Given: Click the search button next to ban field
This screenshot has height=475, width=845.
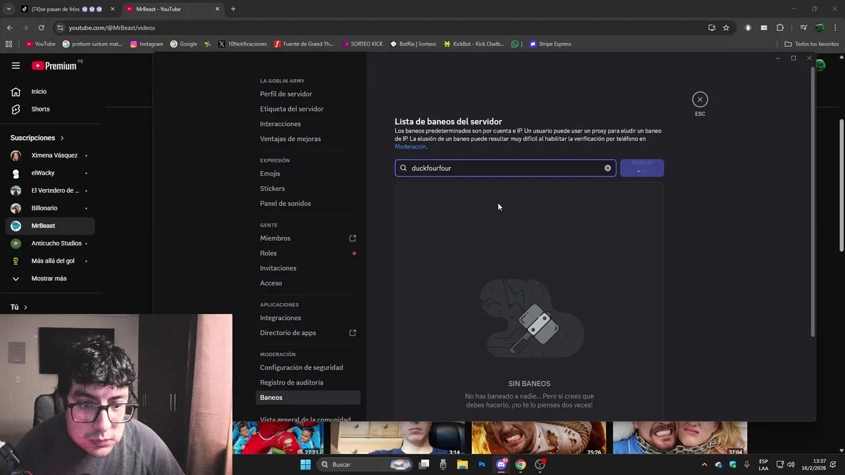Looking at the screenshot, I should point(642,168).
